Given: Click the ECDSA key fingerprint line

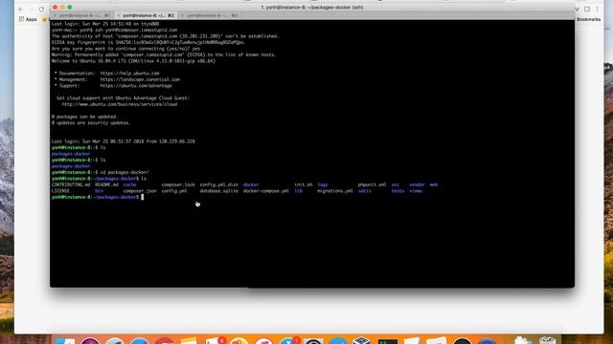Looking at the screenshot, I should (148, 42).
